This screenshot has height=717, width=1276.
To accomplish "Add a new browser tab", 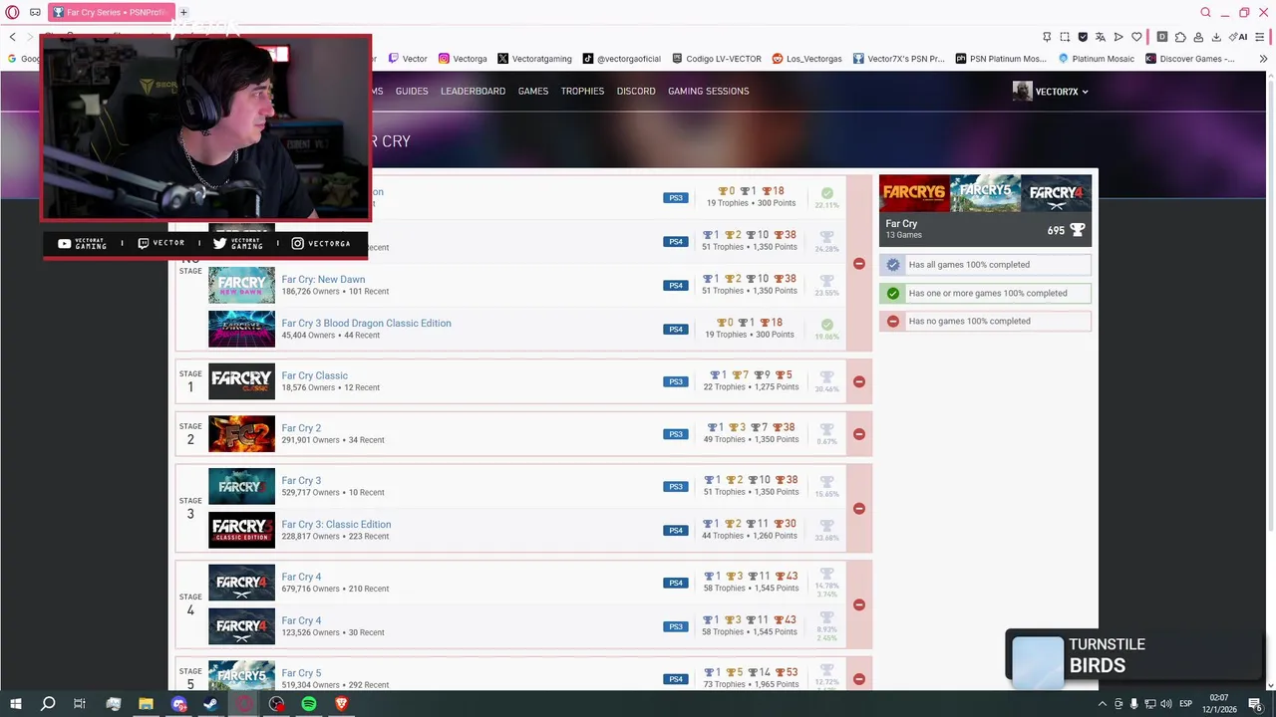I will click(183, 12).
